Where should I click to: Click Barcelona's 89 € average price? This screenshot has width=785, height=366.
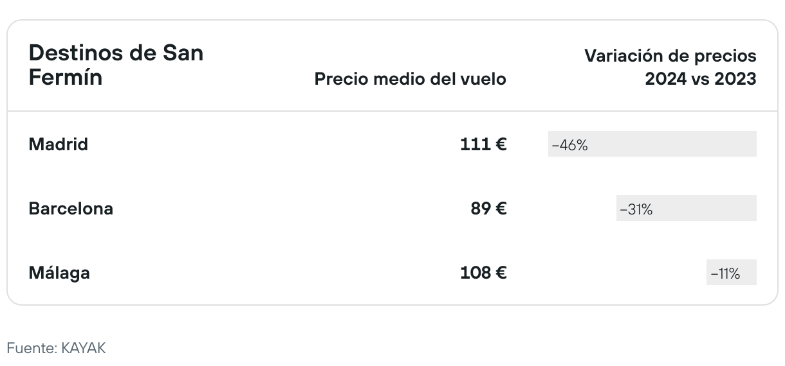tap(488, 209)
